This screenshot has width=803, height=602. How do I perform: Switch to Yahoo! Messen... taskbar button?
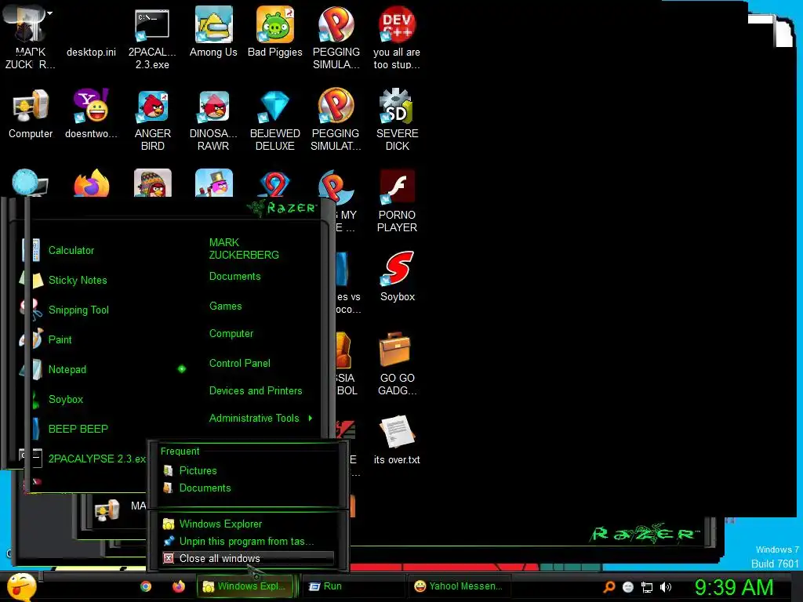tap(458, 586)
